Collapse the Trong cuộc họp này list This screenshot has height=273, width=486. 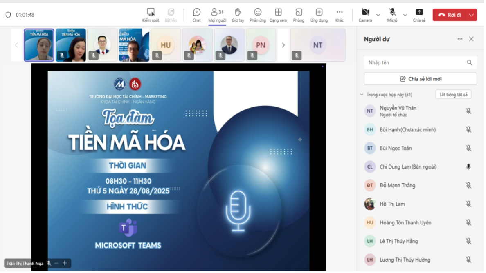point(362,95)
